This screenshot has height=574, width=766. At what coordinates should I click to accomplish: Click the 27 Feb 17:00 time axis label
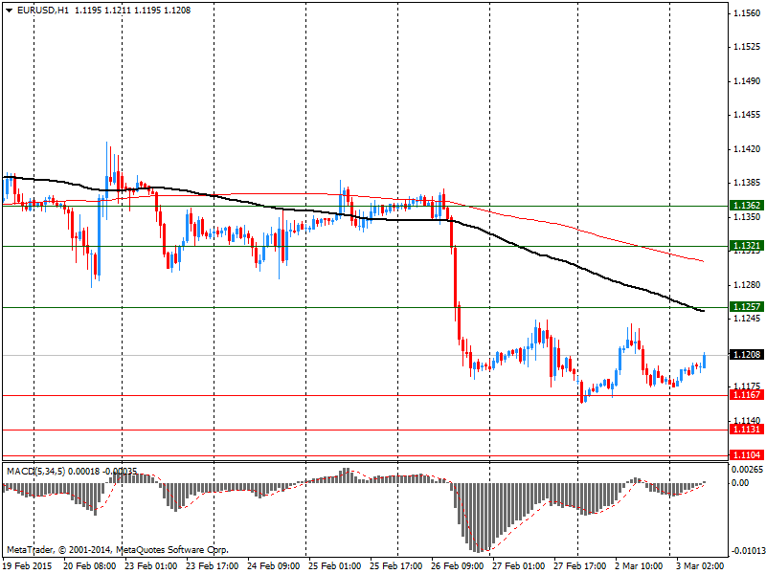coord(580,566)
